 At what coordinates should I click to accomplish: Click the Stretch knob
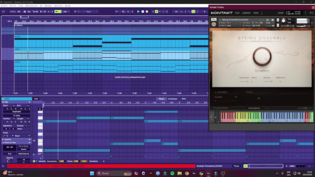tap(9, 161)
